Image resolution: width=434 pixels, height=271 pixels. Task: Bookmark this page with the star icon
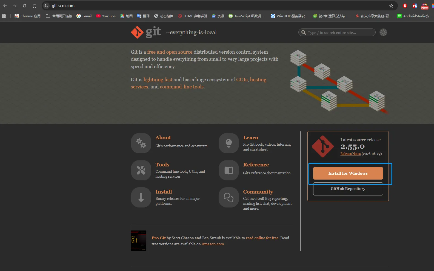391,6
